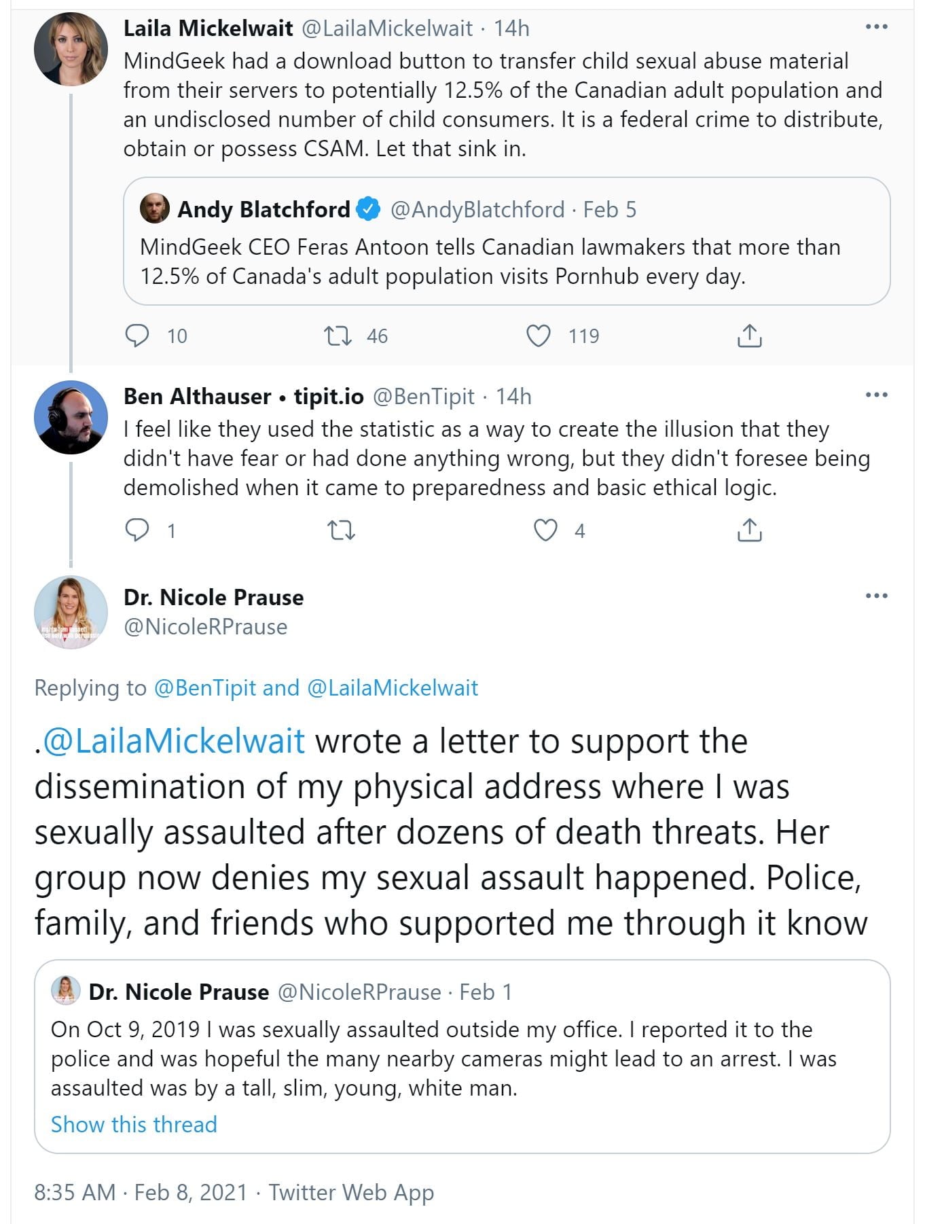Open Ben Althauser's profile avatar
The image size is (925, 1224).
[71, 417]
